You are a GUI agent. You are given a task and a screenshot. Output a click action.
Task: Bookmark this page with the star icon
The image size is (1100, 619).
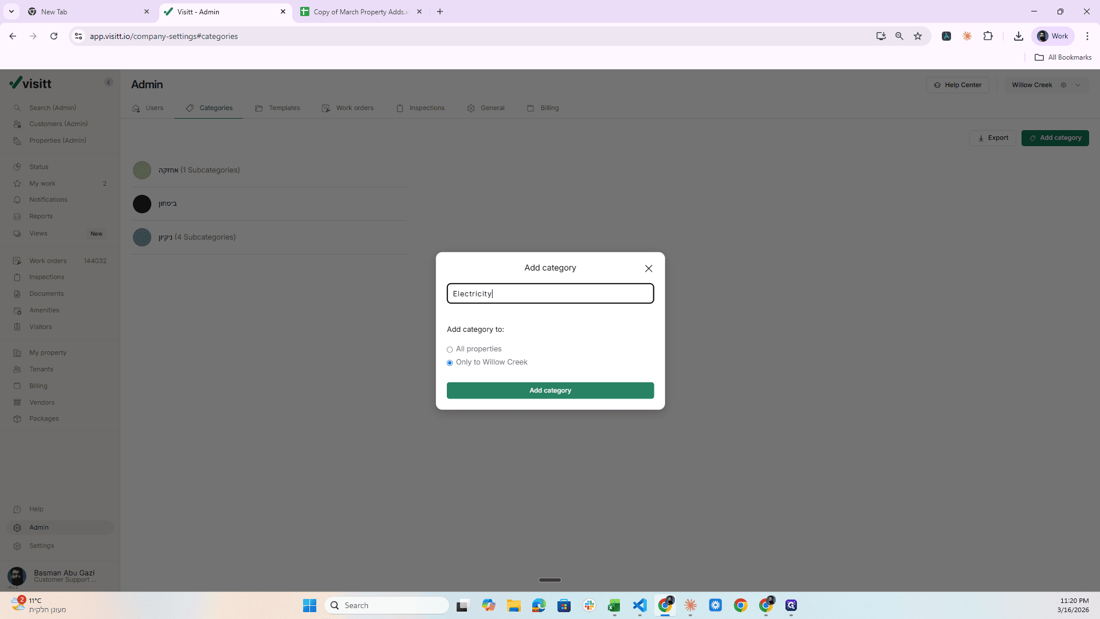tap(918, 36)
